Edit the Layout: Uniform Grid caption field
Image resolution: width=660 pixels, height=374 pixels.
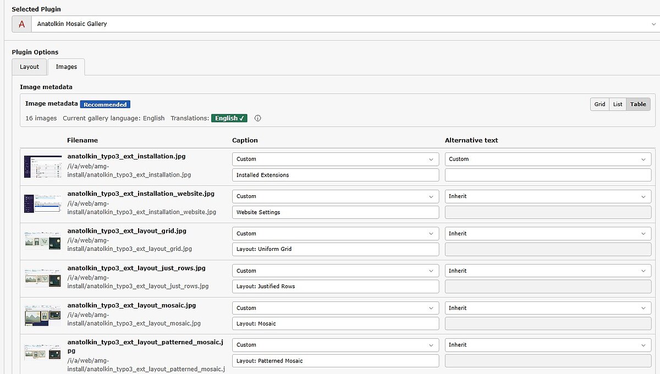click(x=335, y=249)
